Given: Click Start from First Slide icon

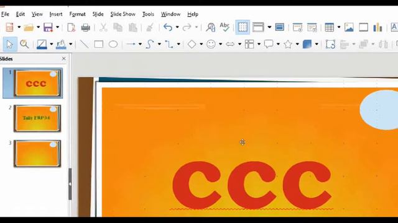Looking at the screenshot, I should 297,27.
